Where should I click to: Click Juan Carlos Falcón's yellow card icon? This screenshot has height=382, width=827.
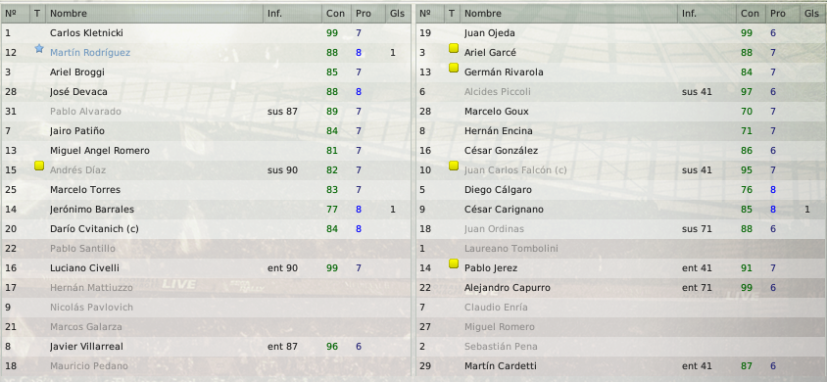click(x=453, y=166)
